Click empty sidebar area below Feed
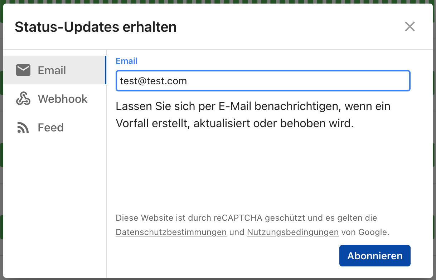The height and width of the screenshot is (280, 436). coord(55,207)
